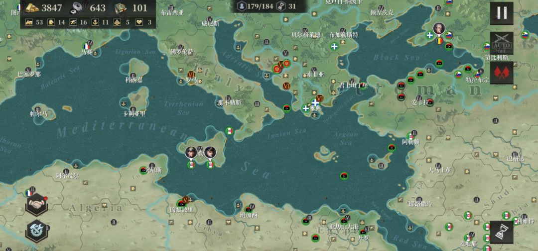Select the island 科西嘉
This screenshot has width=538, height=251.
(134, 80)
